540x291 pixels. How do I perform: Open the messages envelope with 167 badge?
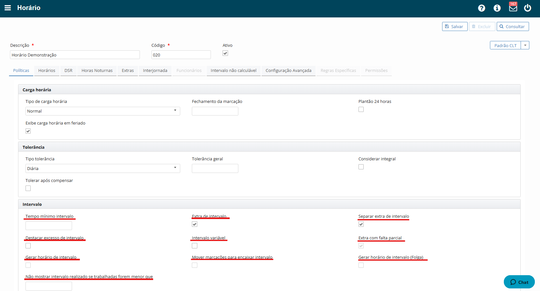(513, 7)
